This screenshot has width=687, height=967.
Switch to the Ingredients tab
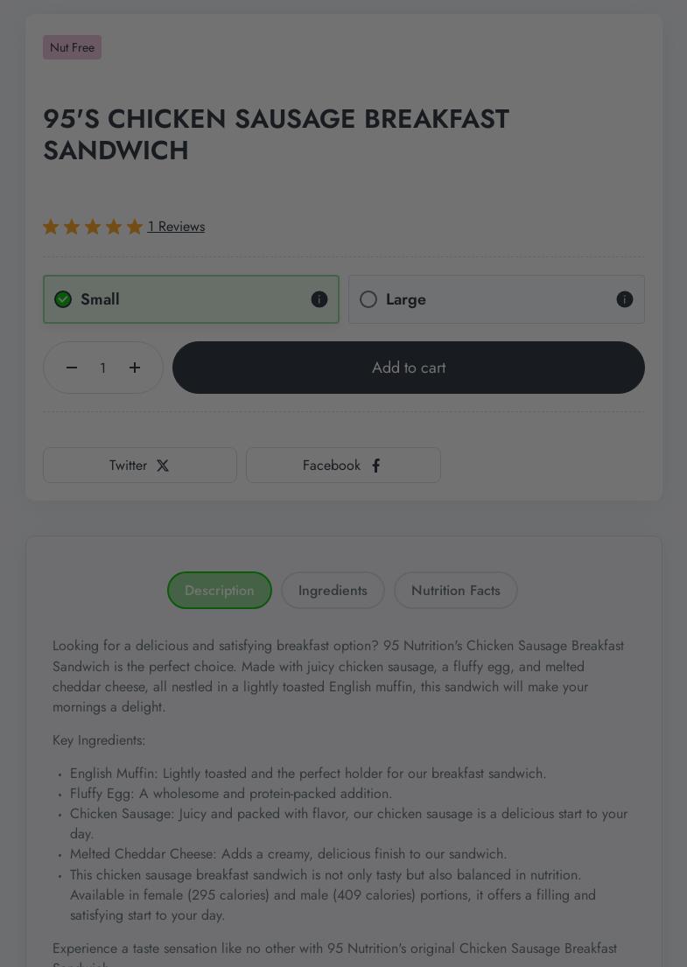(x=333, y=591)
